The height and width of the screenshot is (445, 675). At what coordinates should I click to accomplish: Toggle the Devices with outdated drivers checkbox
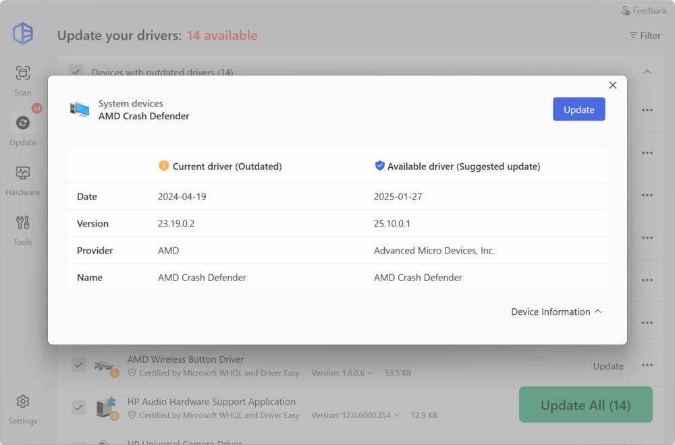(x=76, y=71)
